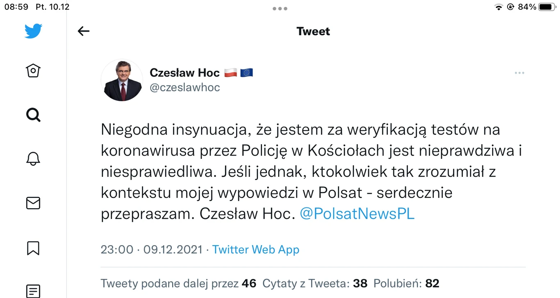The width and height of the screenshot is (560, 298).
Task: Click the Twitter Web App source link
Action: (x=255, y=249)
